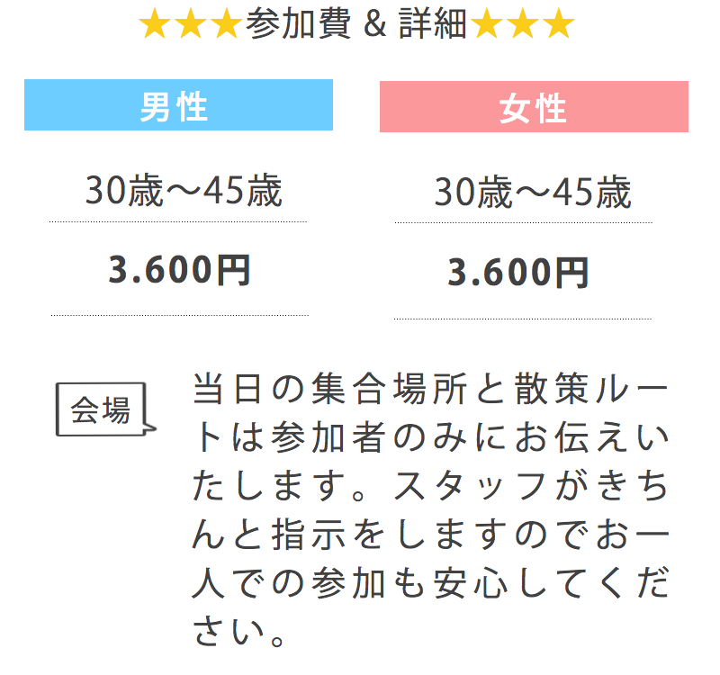
Task: Click the 参加費 & 詳細 heading text
Action: point(356,24)
